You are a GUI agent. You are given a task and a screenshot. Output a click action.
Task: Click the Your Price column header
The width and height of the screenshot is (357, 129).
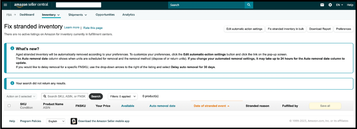point(103,106)
